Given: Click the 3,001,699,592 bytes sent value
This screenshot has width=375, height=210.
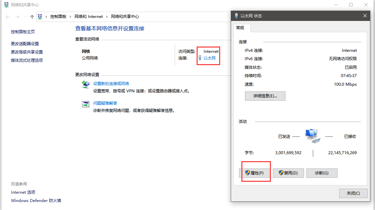Looking at the screenshot, I should click(x=288, y=153).
